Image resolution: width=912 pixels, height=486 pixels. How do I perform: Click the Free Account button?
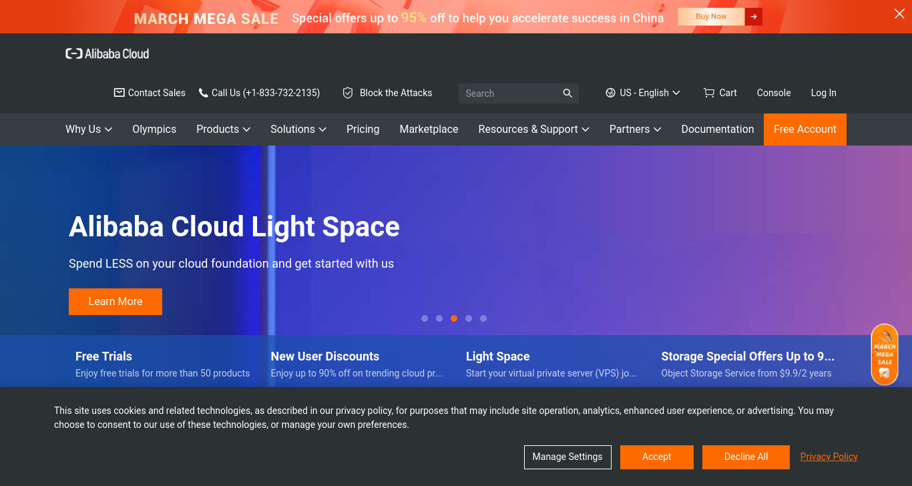(x=805, y=130)
